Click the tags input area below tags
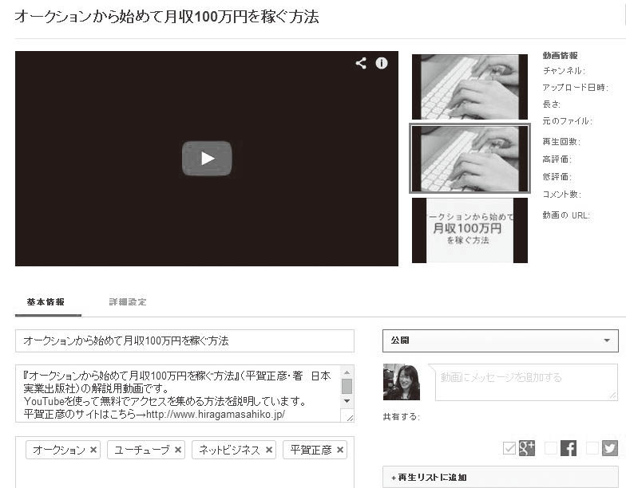 point(184,474)
